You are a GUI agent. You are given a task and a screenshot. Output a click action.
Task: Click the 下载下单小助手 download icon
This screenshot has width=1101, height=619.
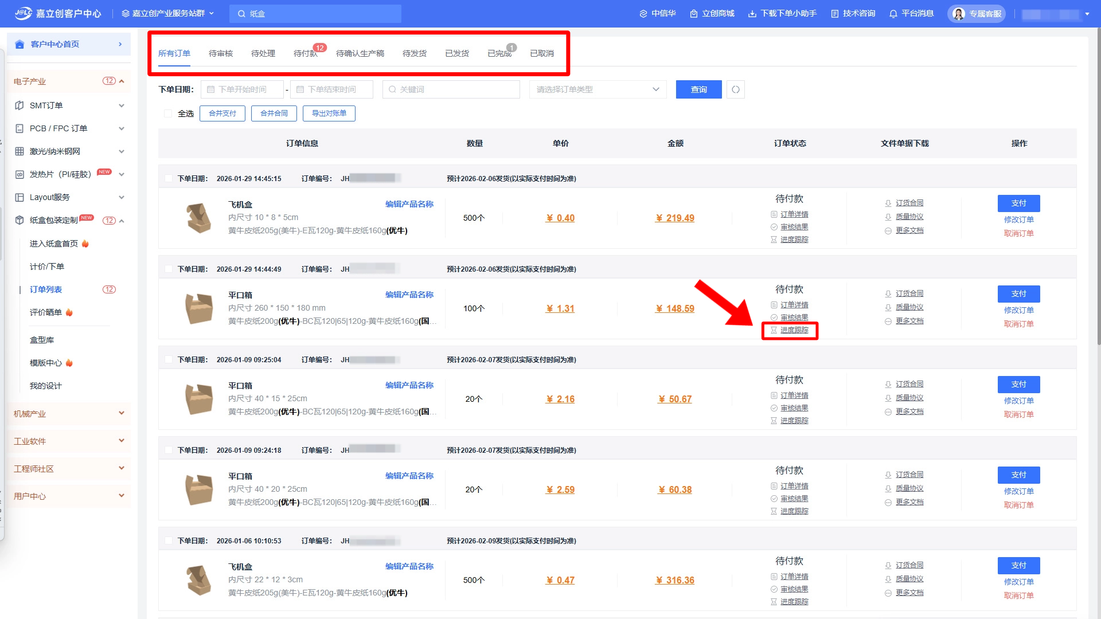click(x=752, y=14)
